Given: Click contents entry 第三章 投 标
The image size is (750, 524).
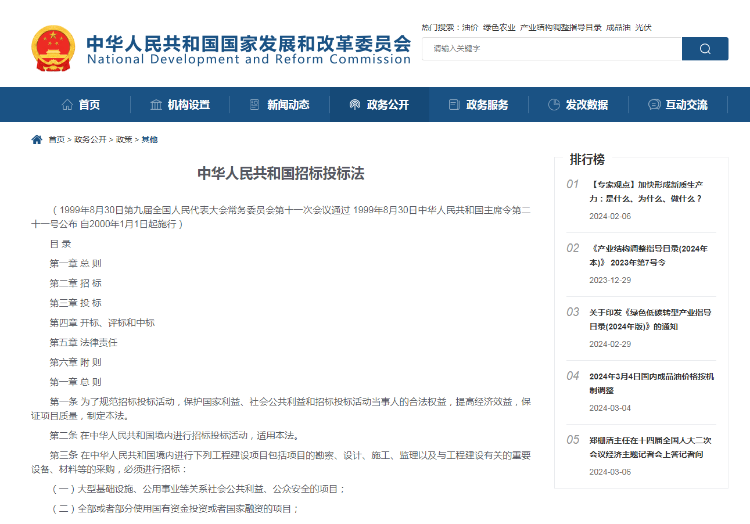Looking at the screenshot, I should coord(76,303).
